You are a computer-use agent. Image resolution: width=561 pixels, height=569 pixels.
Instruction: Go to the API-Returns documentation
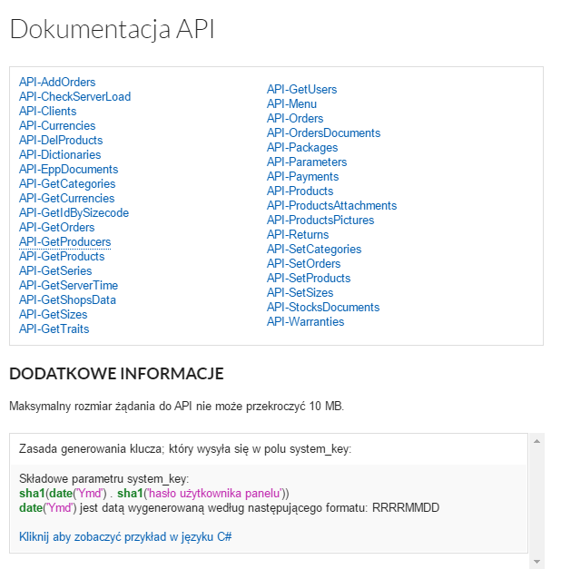[x=298, y=235]
